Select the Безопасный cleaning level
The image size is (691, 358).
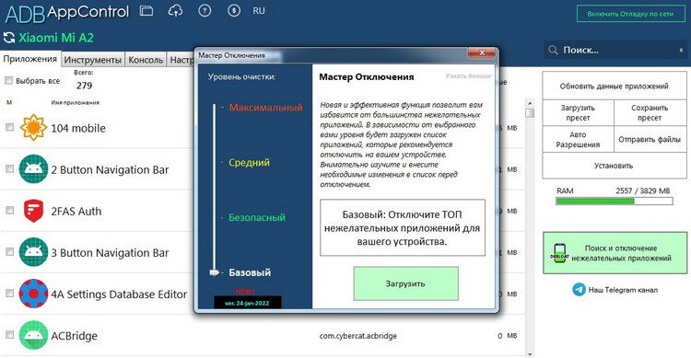click(x=256, y=217)
